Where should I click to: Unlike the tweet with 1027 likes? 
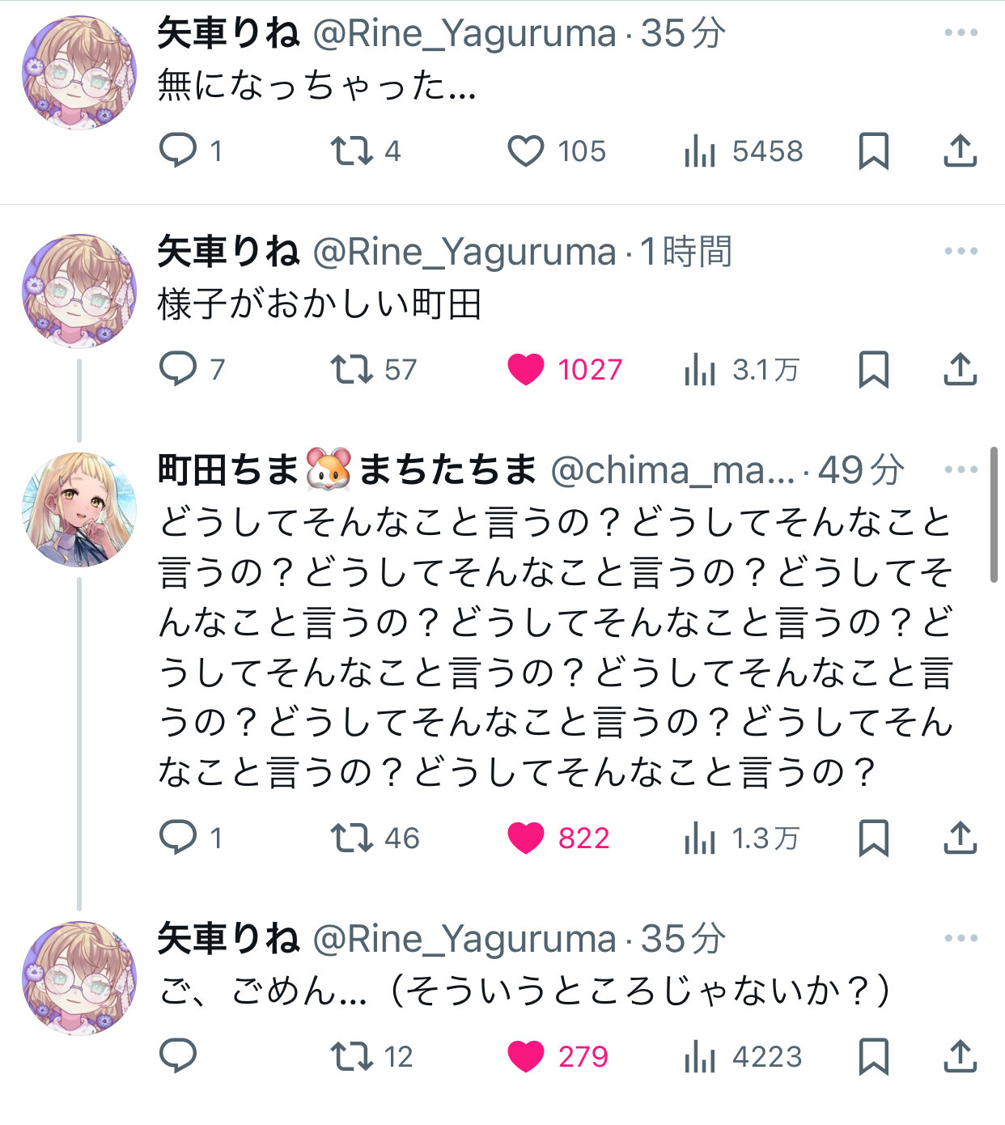pyautogui.click(x=526, y=370)
